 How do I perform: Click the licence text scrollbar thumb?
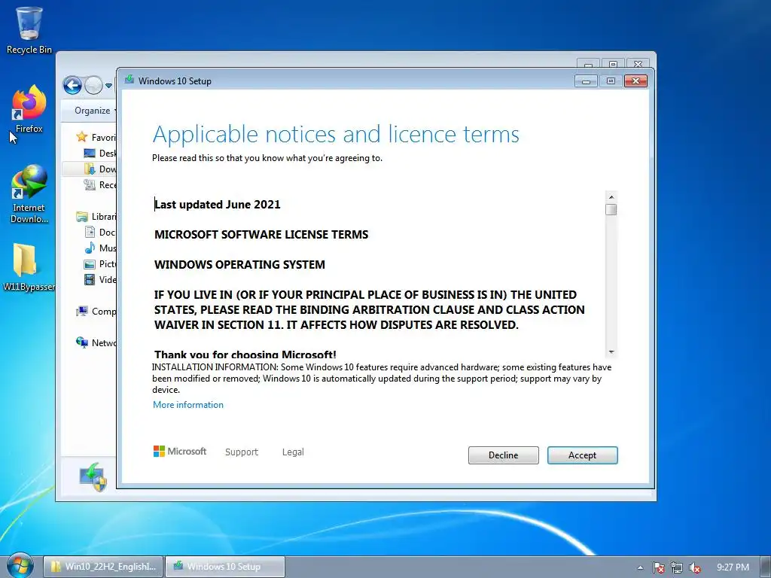[611, 210]
